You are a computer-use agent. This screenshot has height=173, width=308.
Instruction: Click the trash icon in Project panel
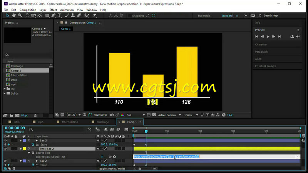[35, 116]
